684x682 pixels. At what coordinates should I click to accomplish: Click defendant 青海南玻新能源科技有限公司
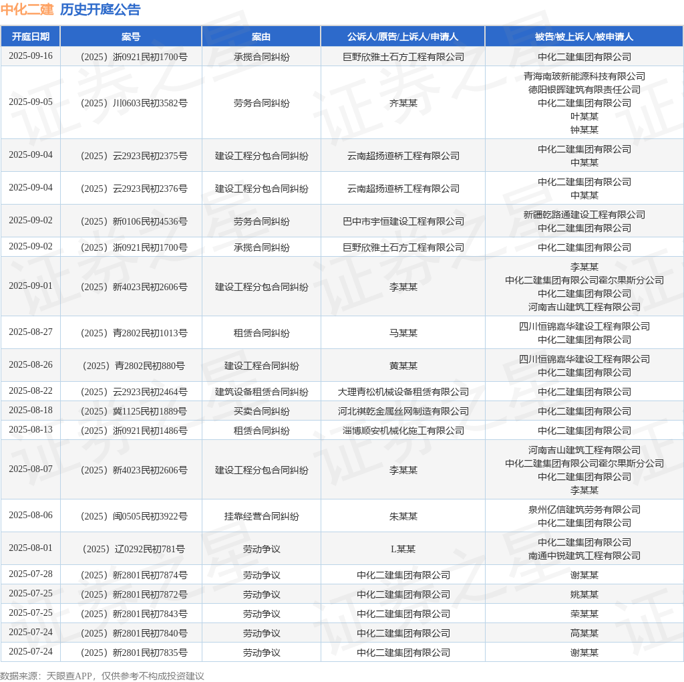(x=584, y=76)
